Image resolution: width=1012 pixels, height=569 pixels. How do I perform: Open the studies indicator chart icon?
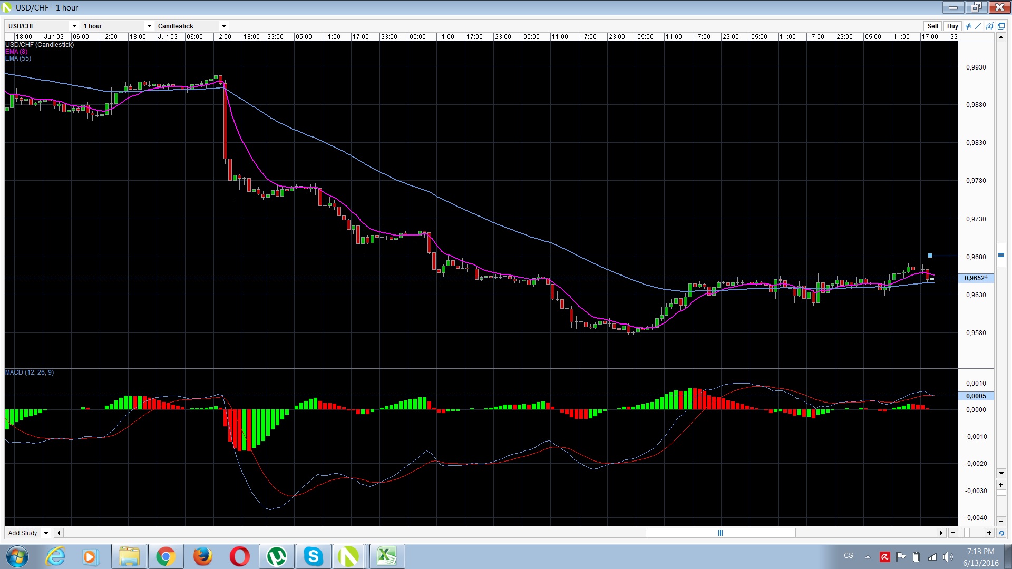(989, 26)
